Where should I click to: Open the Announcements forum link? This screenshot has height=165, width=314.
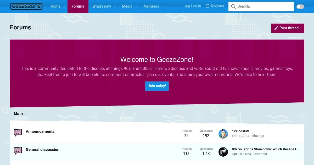click(40, 131)
